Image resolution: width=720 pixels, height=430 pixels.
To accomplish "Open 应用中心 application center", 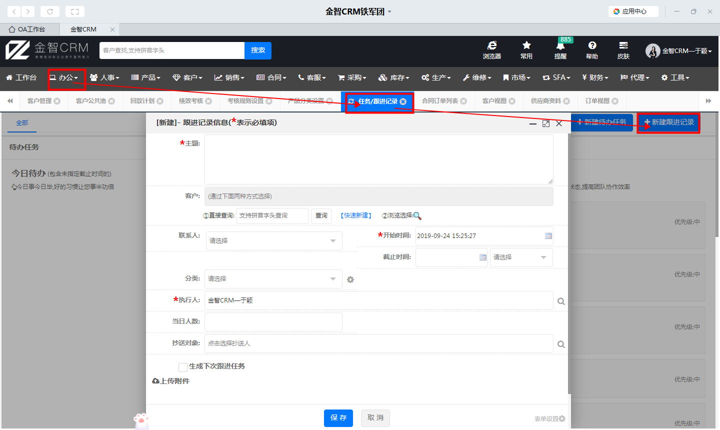I will (x=633, y=11).
